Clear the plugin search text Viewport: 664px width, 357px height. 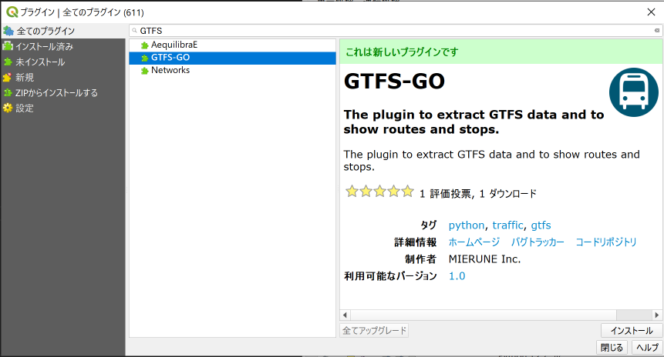pos(657,31)
